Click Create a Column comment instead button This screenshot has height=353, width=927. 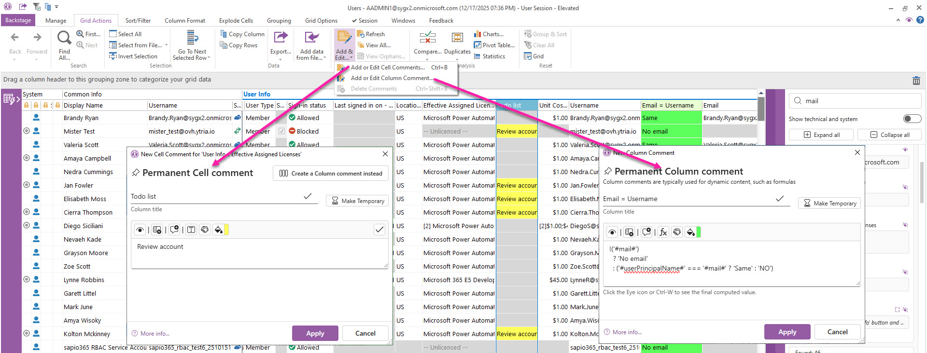pyautogui.click(x=331, y=174)
